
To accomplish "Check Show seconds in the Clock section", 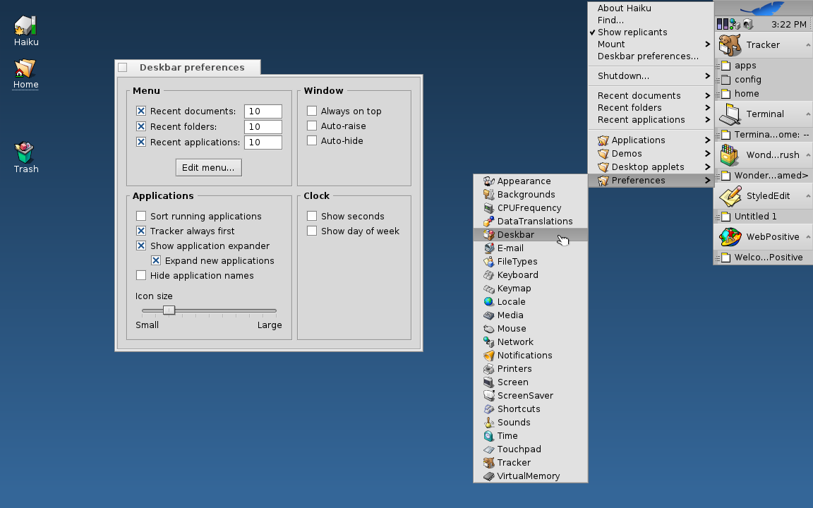I will 312,216.
